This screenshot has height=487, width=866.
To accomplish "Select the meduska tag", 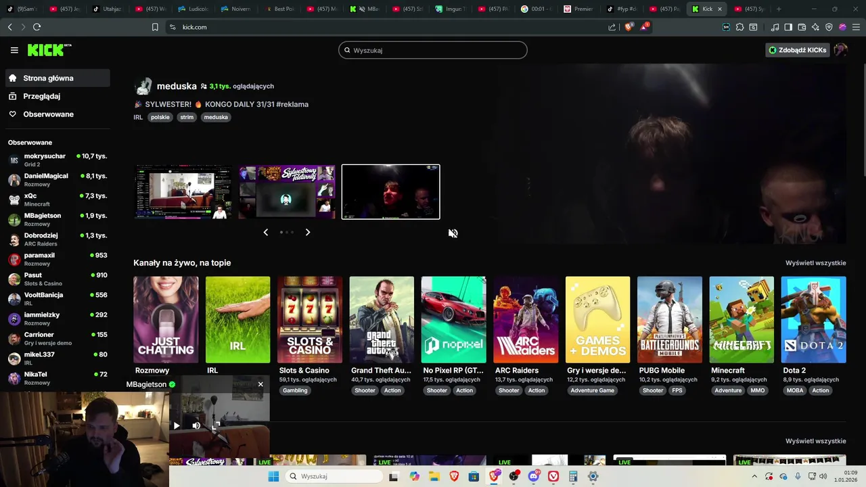I will click(216, 117).
